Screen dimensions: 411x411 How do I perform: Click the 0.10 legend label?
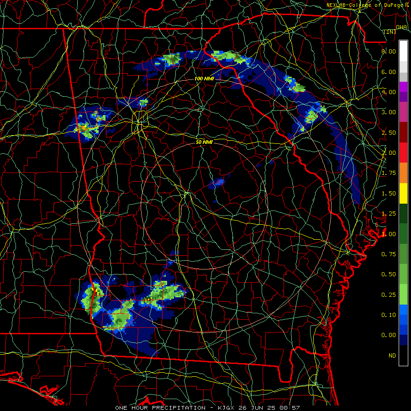coord(389,315)
